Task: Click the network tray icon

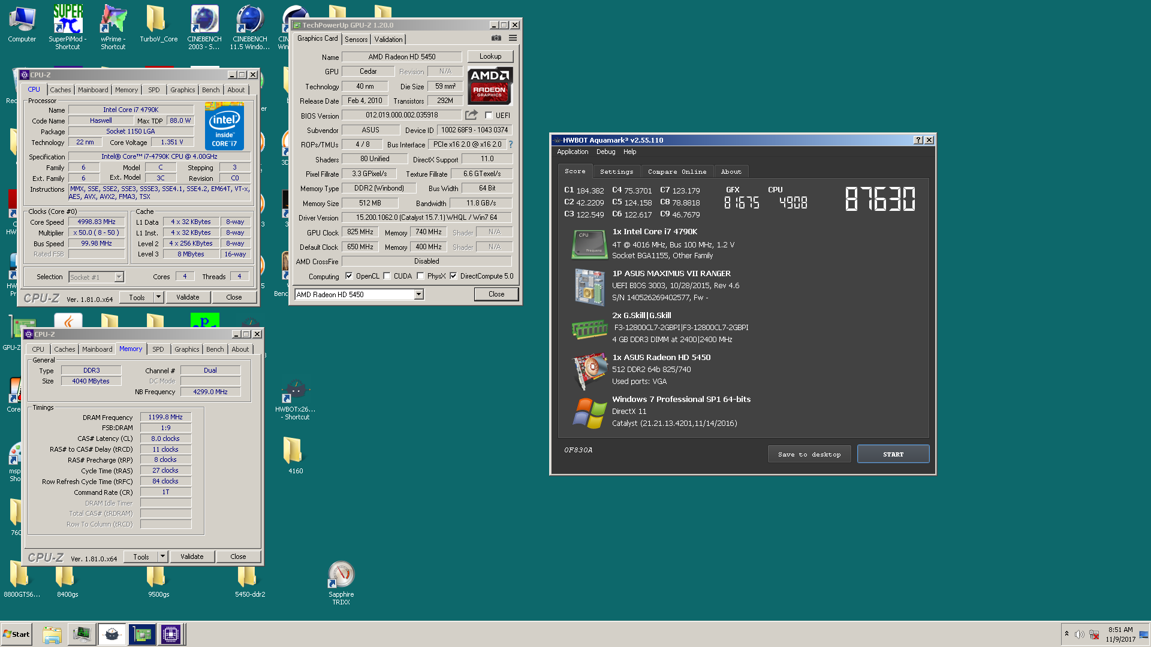Action: (1094, 634)
